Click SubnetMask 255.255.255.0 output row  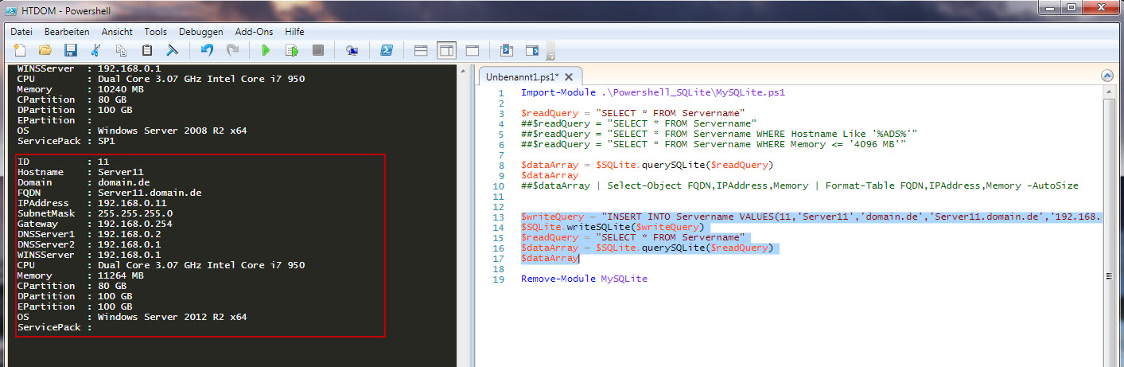[95, 213]
